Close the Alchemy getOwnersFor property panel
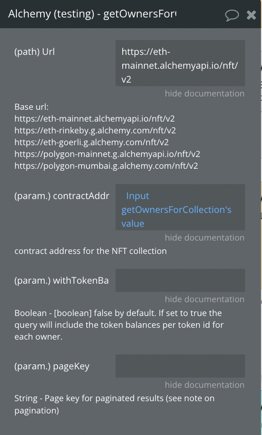The width and height of the screenshot is (262, 435). coord(251,15)
